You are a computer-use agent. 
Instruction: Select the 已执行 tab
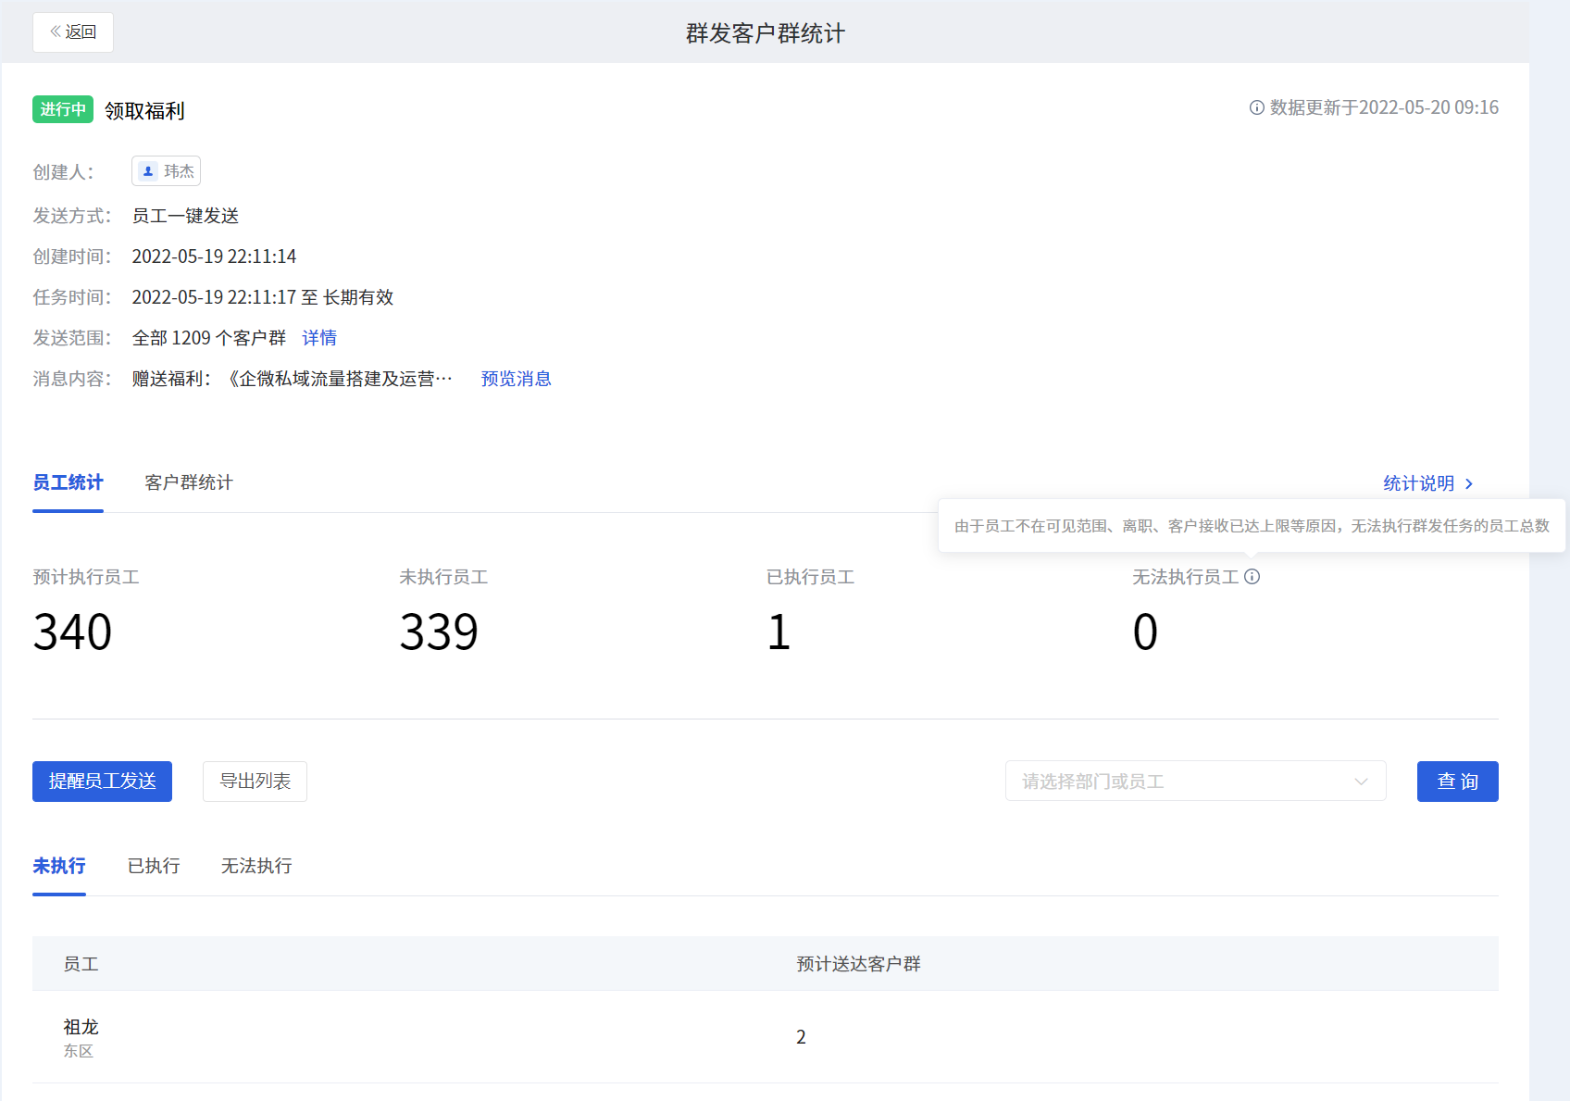tap(154, 866)
